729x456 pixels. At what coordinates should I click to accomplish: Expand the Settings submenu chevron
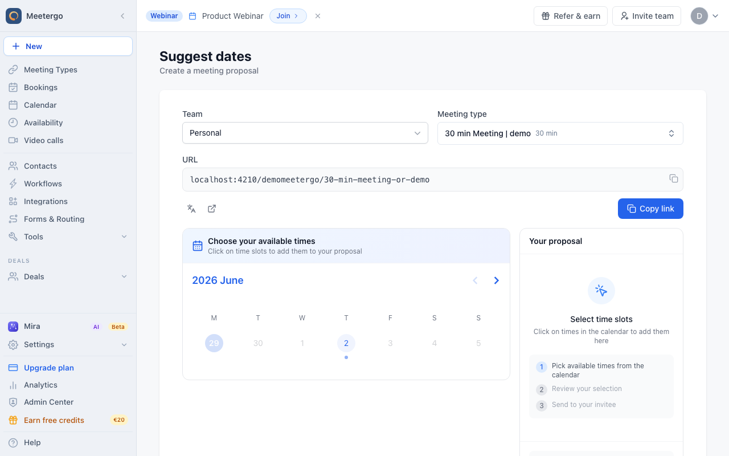coord(124,344)
